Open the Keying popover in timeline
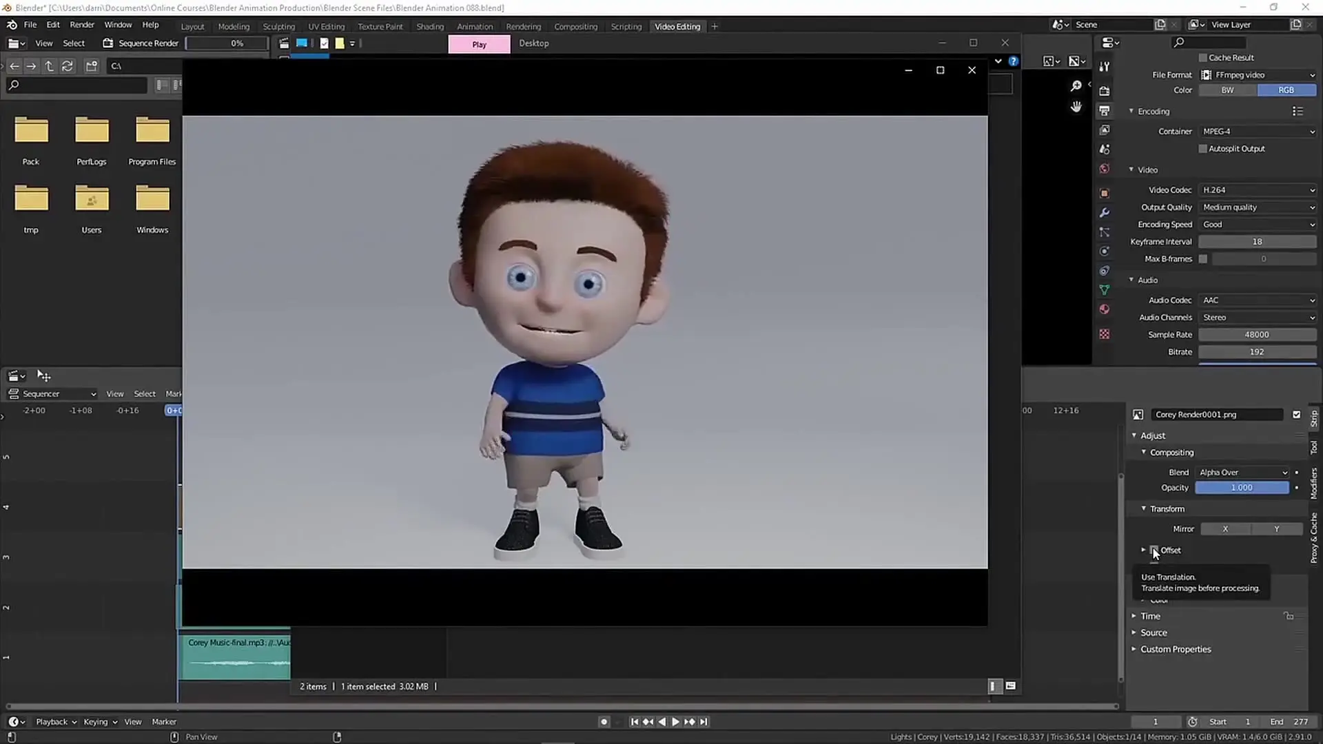This screenshot has width=1323, height=744. click(100, 722)
